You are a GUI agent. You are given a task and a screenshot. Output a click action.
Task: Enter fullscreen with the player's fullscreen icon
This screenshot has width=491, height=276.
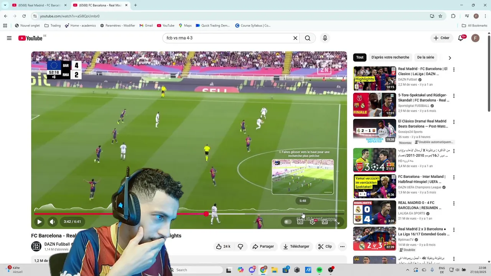[x=337, y=222]
